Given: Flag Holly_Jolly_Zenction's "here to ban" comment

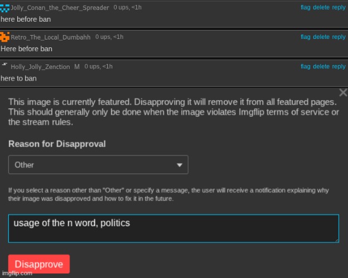Looking at the screenshot, I should tap(305, 67).
